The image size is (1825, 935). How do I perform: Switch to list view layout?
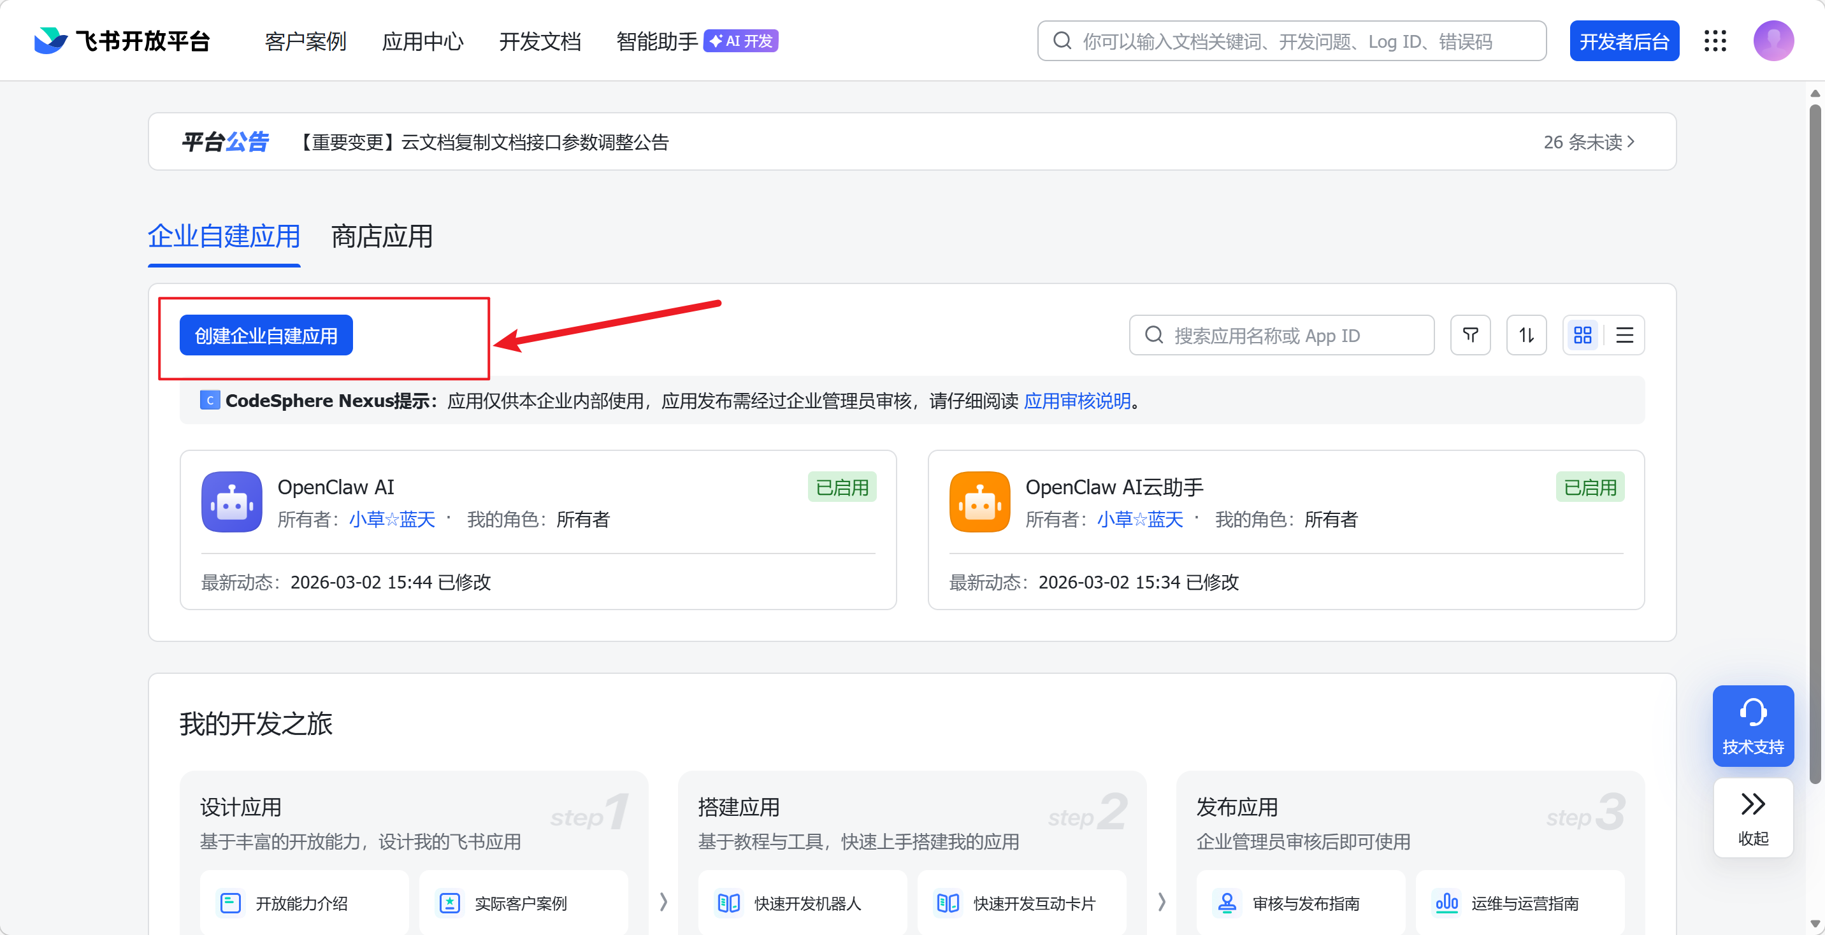(1624, 335)
